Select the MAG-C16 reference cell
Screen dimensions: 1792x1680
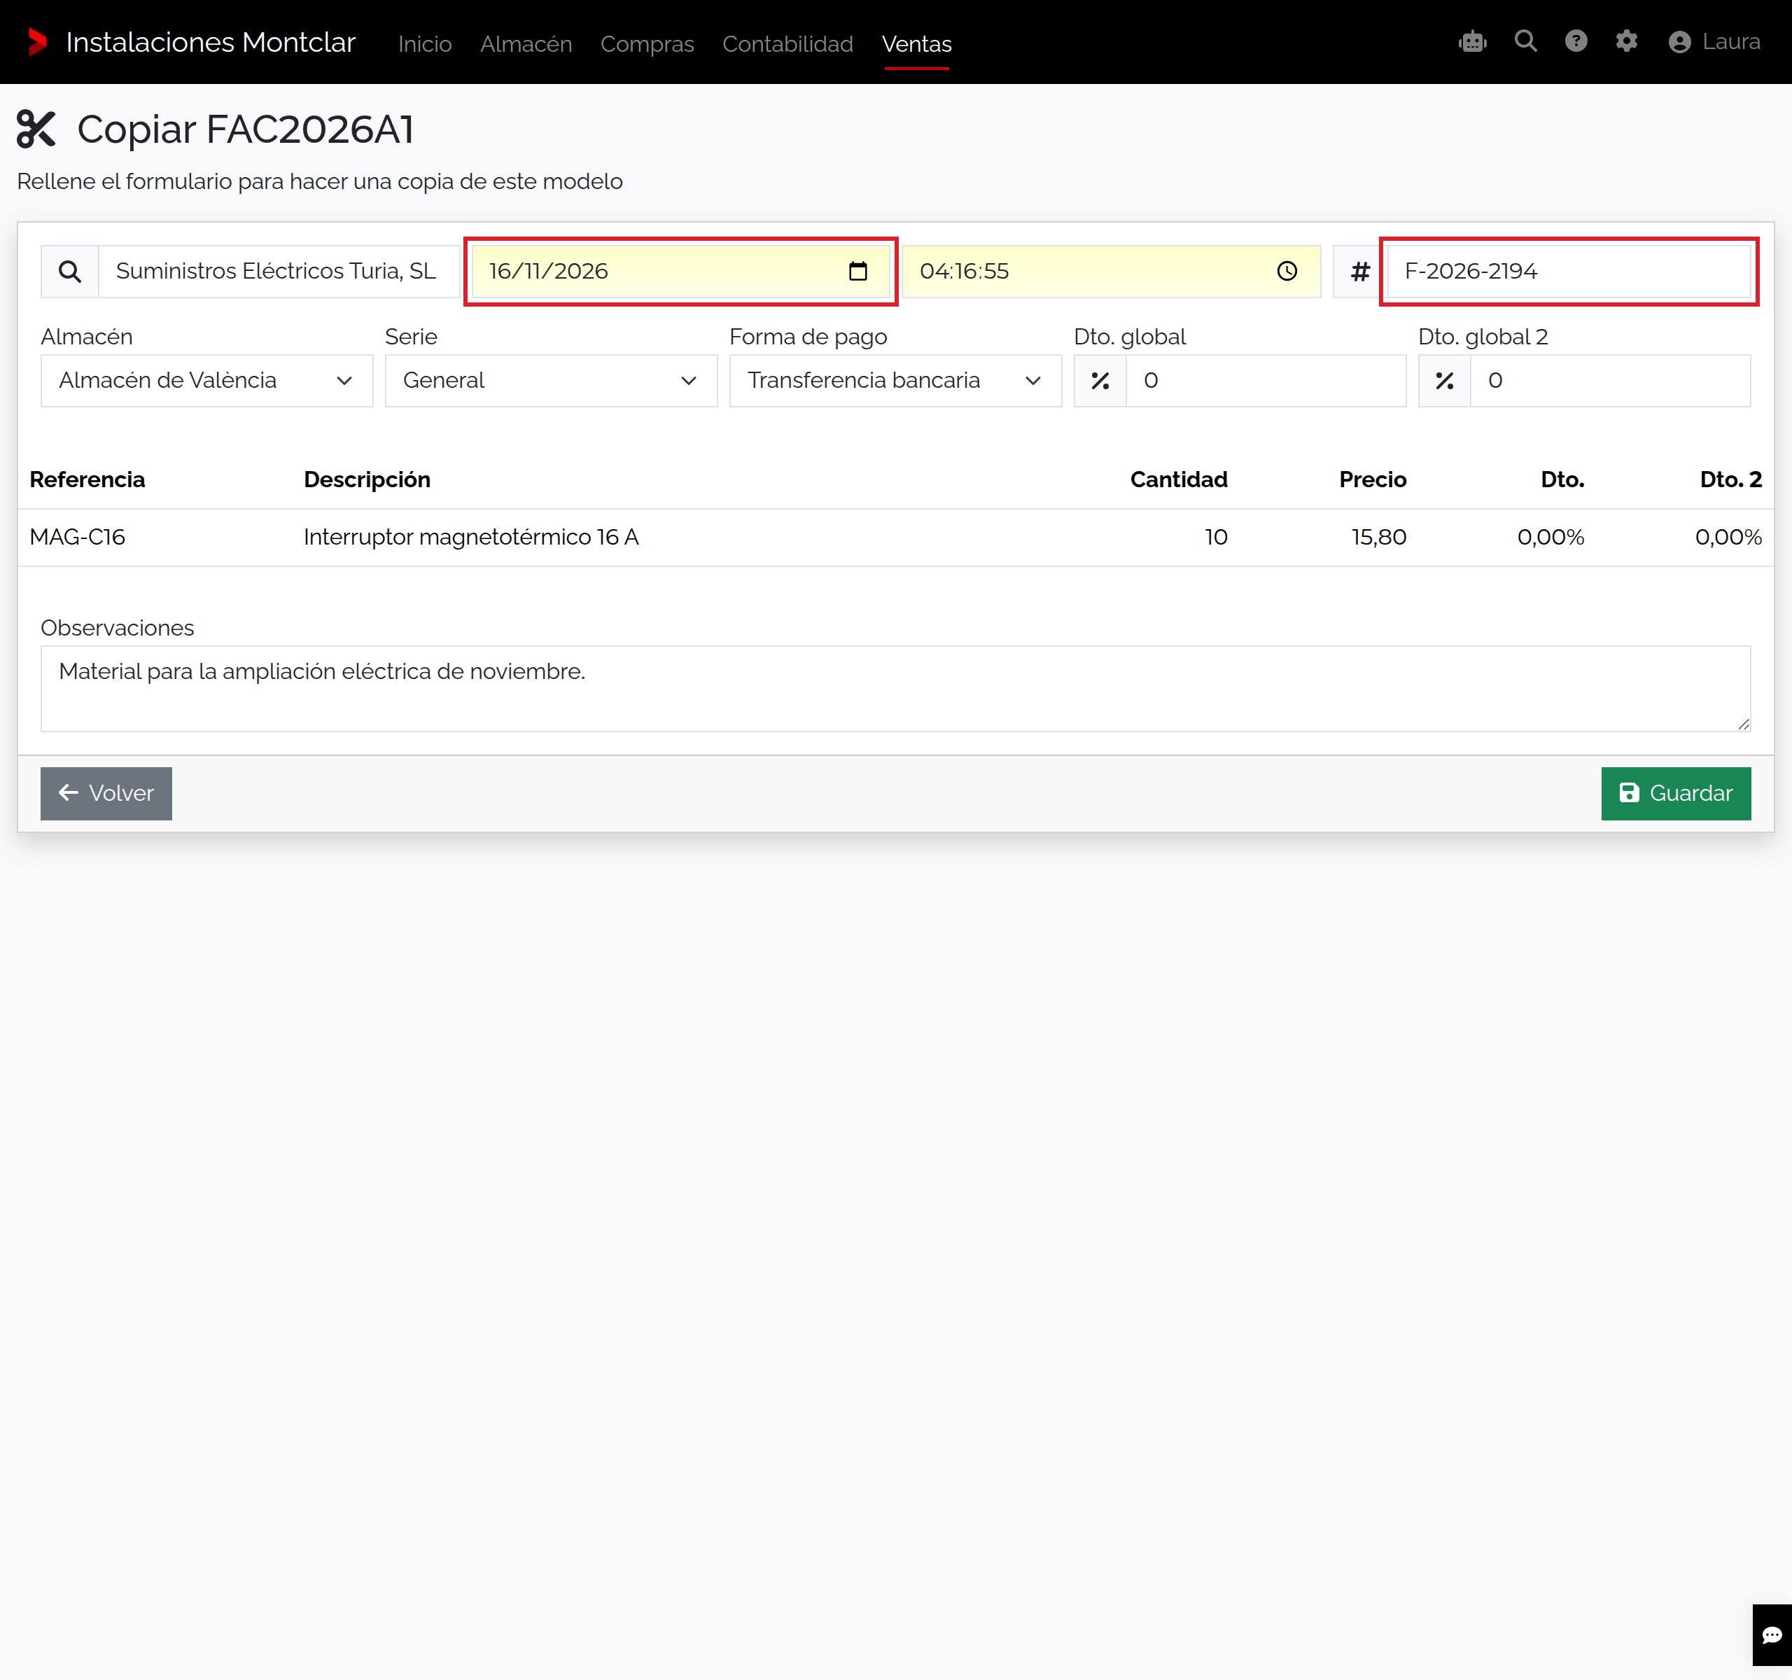point(78,537)
